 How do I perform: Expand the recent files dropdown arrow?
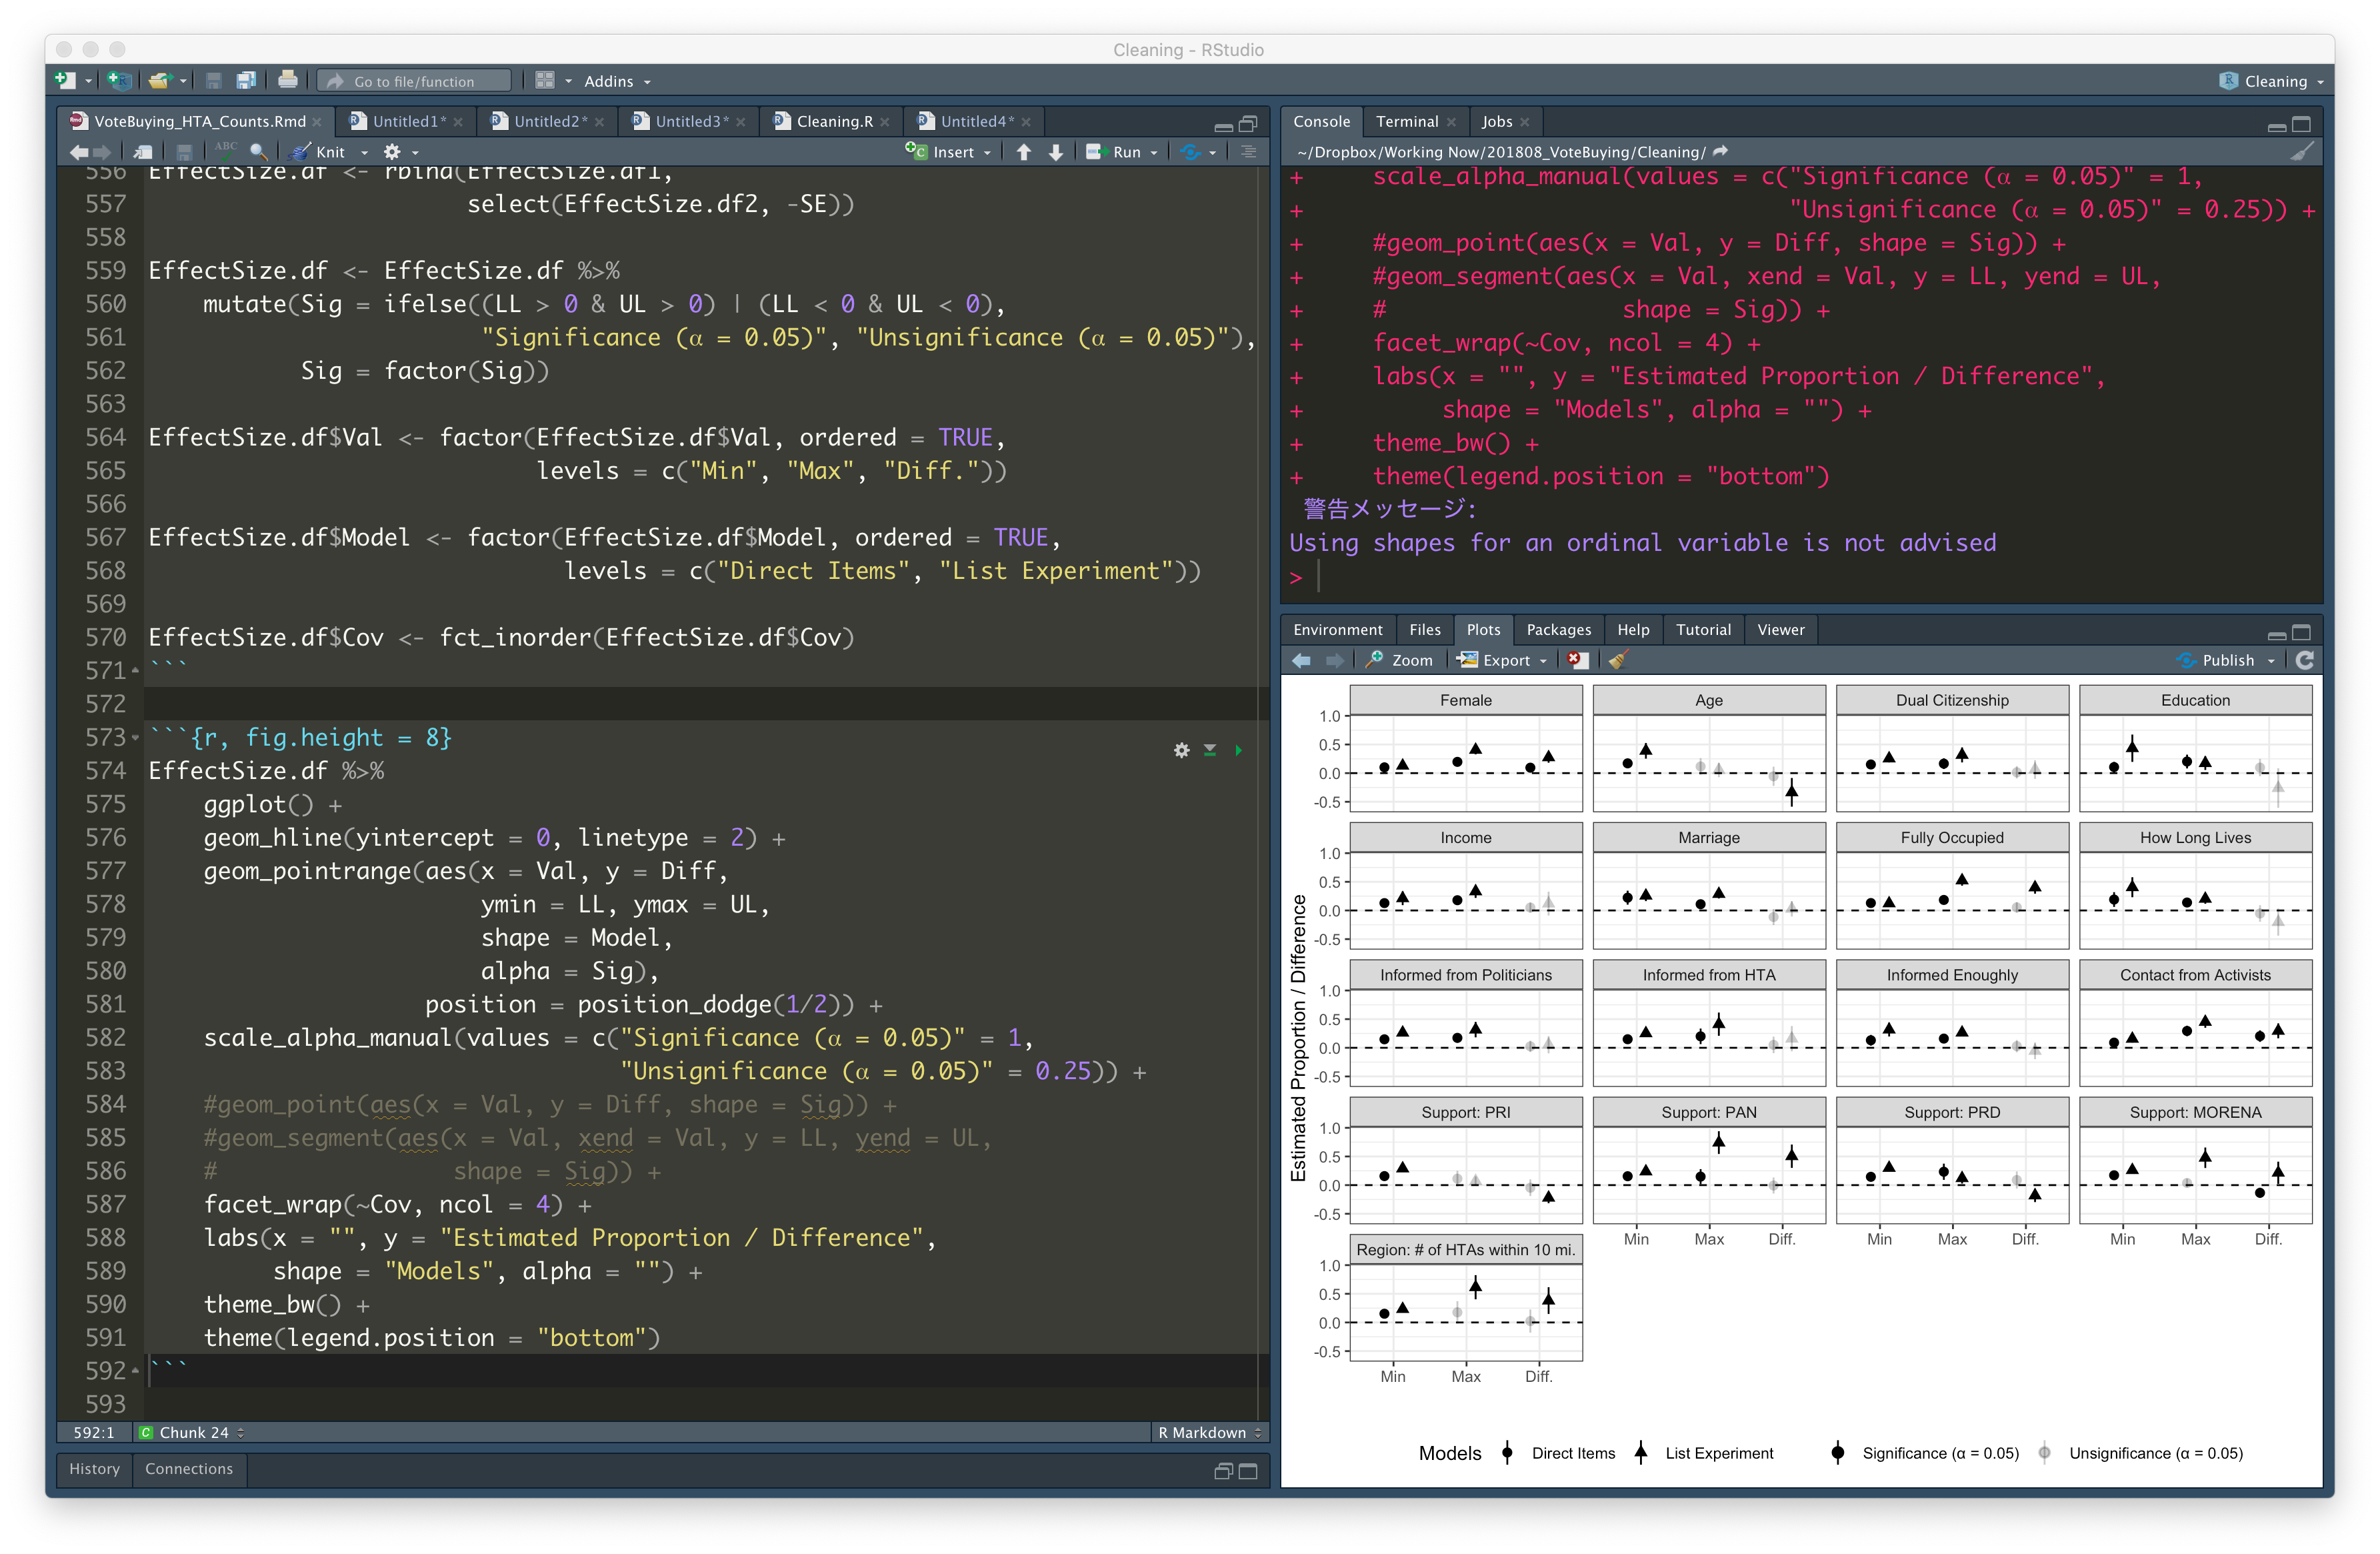[184, 81]
